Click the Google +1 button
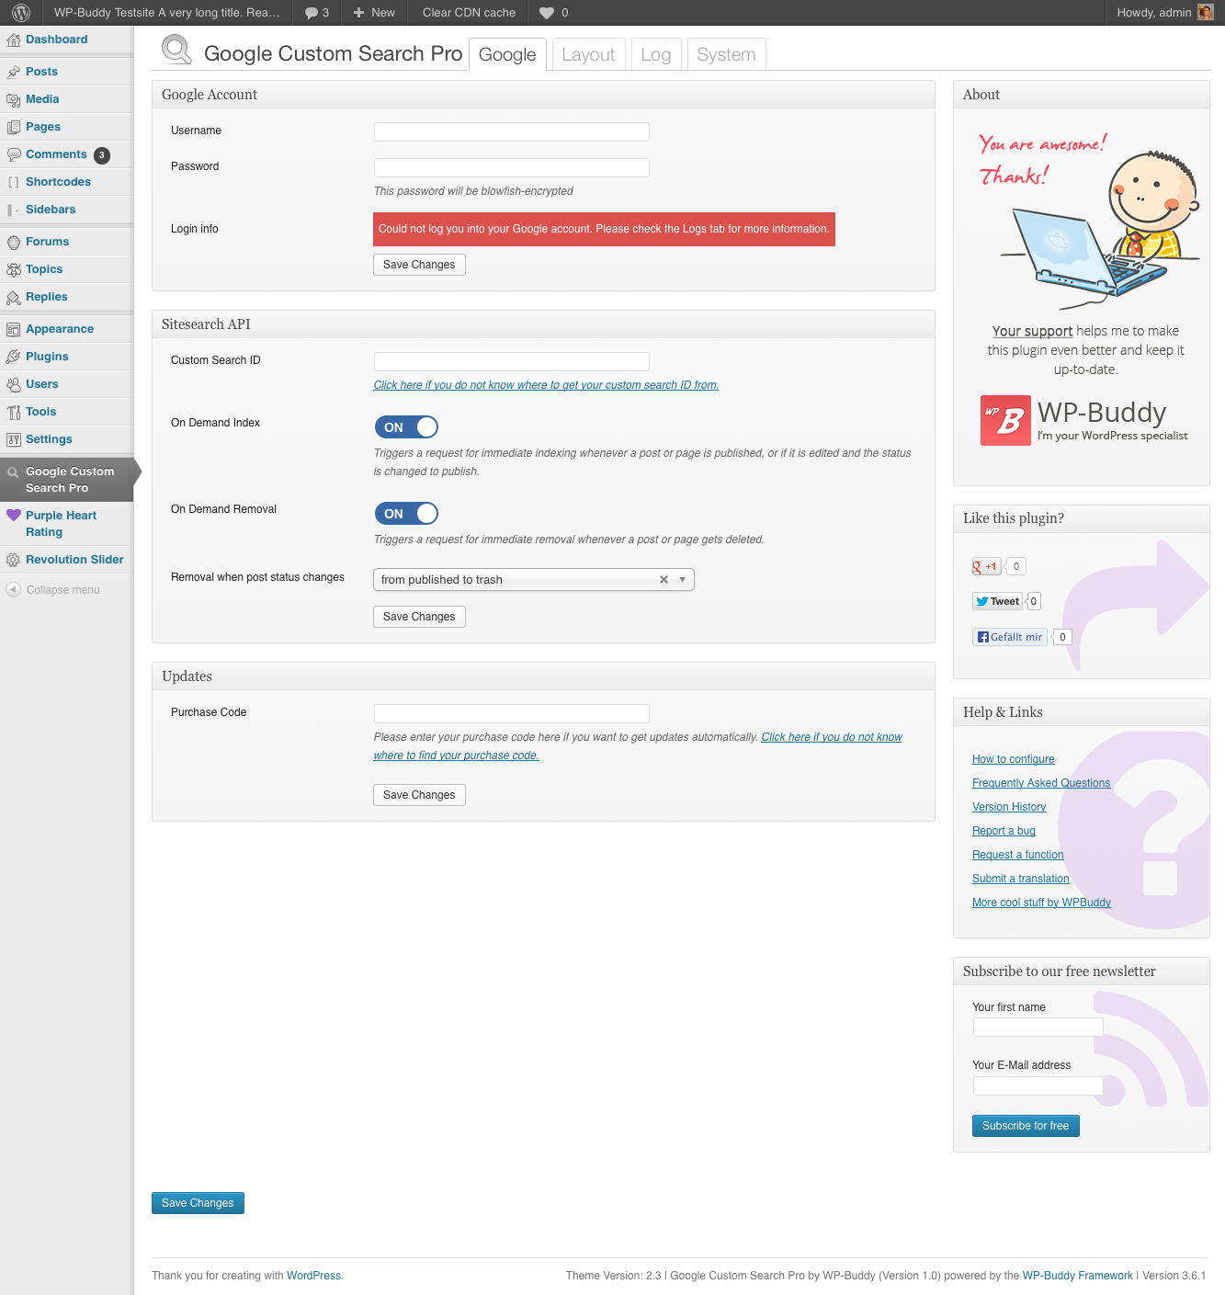This screenshot has height=1295, width=1225. click(986, 566)
